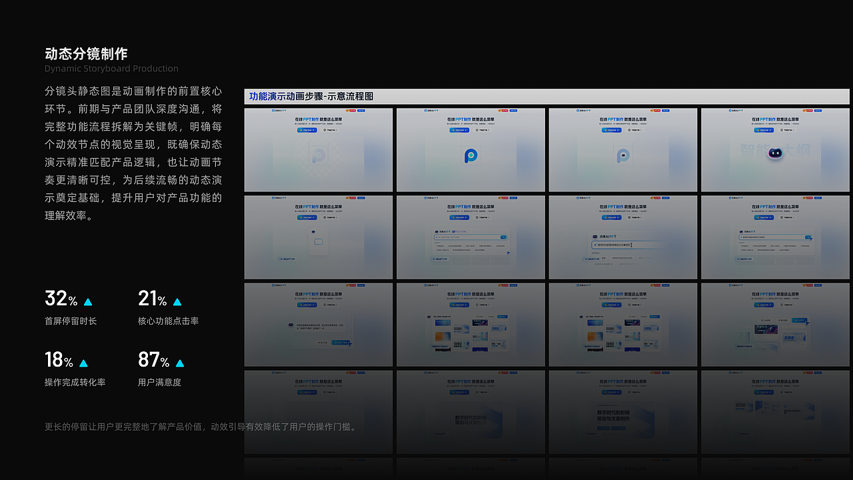Screen dimensions: 853x480
Task: Click the up arrow beside 87%
Action: [179, 363]
